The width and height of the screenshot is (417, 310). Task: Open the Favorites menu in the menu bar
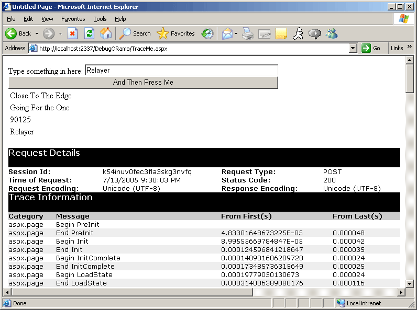(x=73, y=19)
